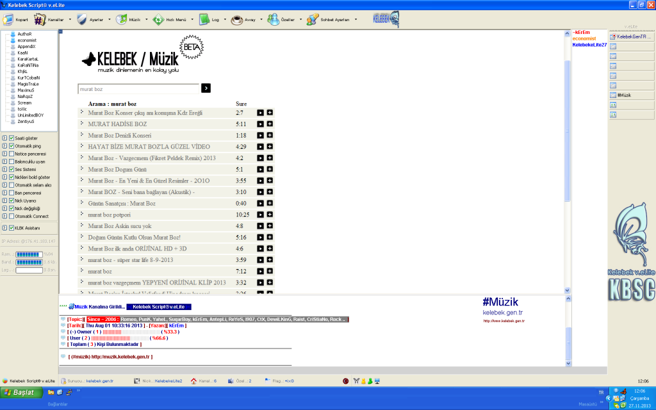Open the Özeller dropdown arrow
The width and height of the screenshot is (656, 410).
301,20
